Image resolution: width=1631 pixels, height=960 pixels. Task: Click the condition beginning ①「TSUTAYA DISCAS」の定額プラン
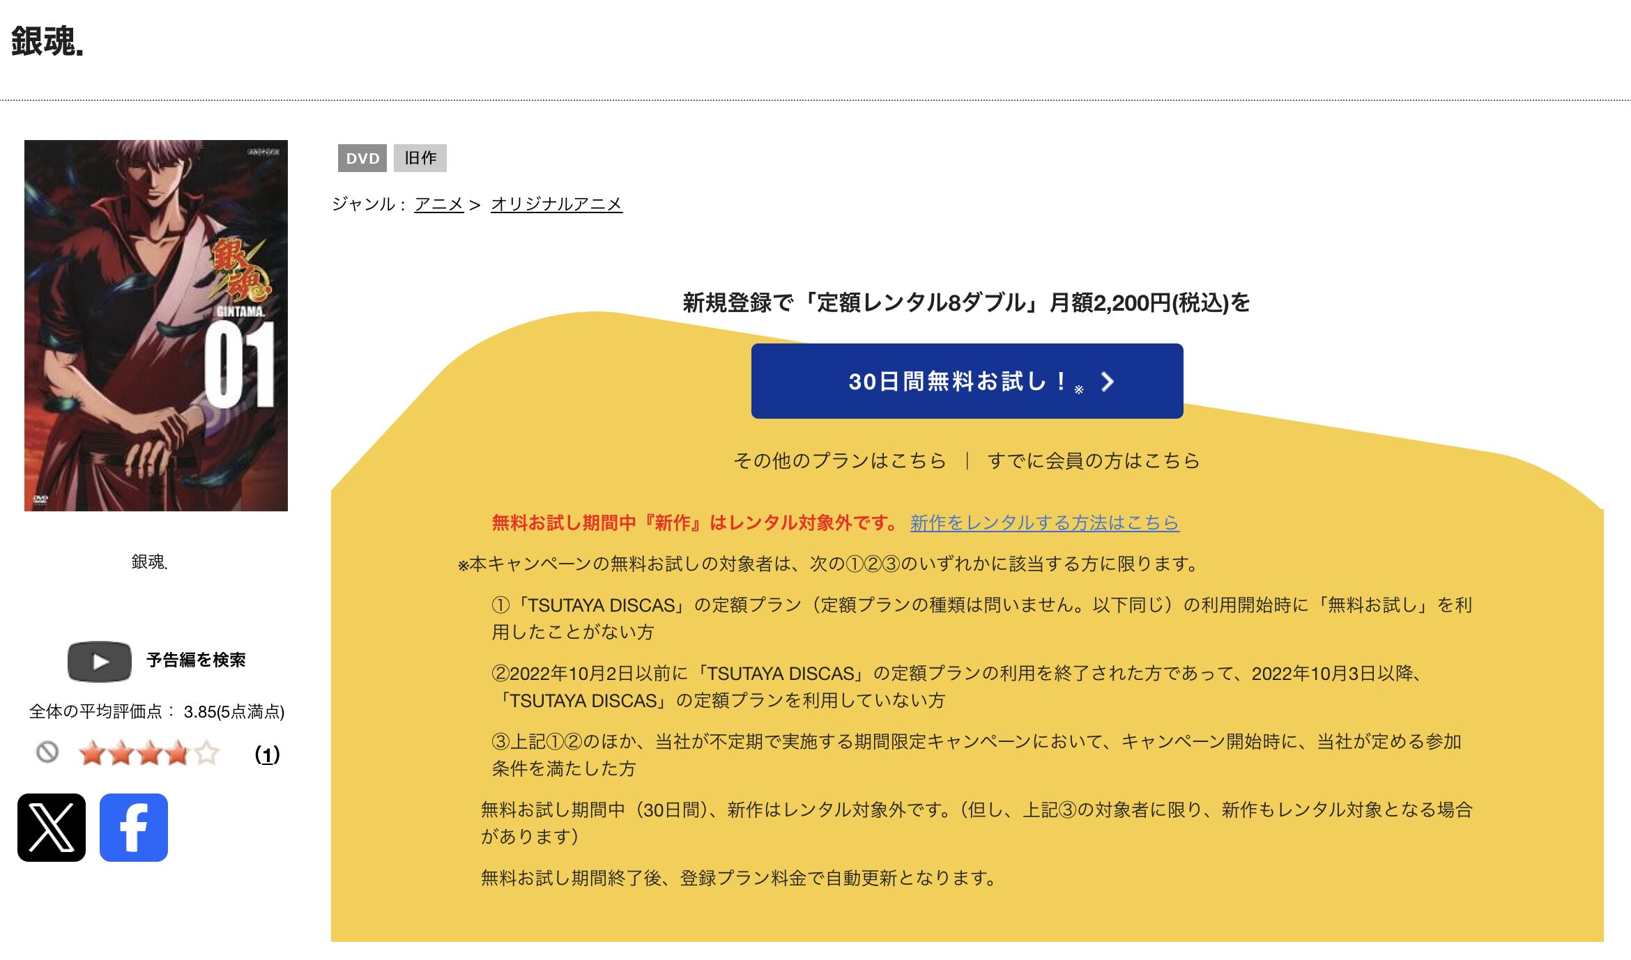pos(982,619)
